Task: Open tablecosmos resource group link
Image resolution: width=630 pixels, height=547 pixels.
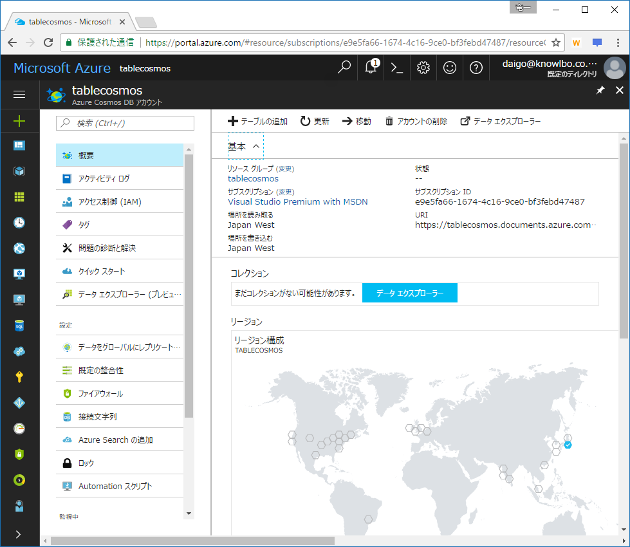Action: click(x=253, y=178)
